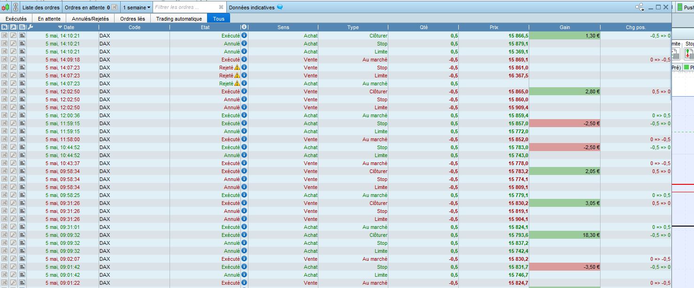Click the Données indicatives label
The width and height of the screenshot is (694, 288).
(x=252, y=8)
